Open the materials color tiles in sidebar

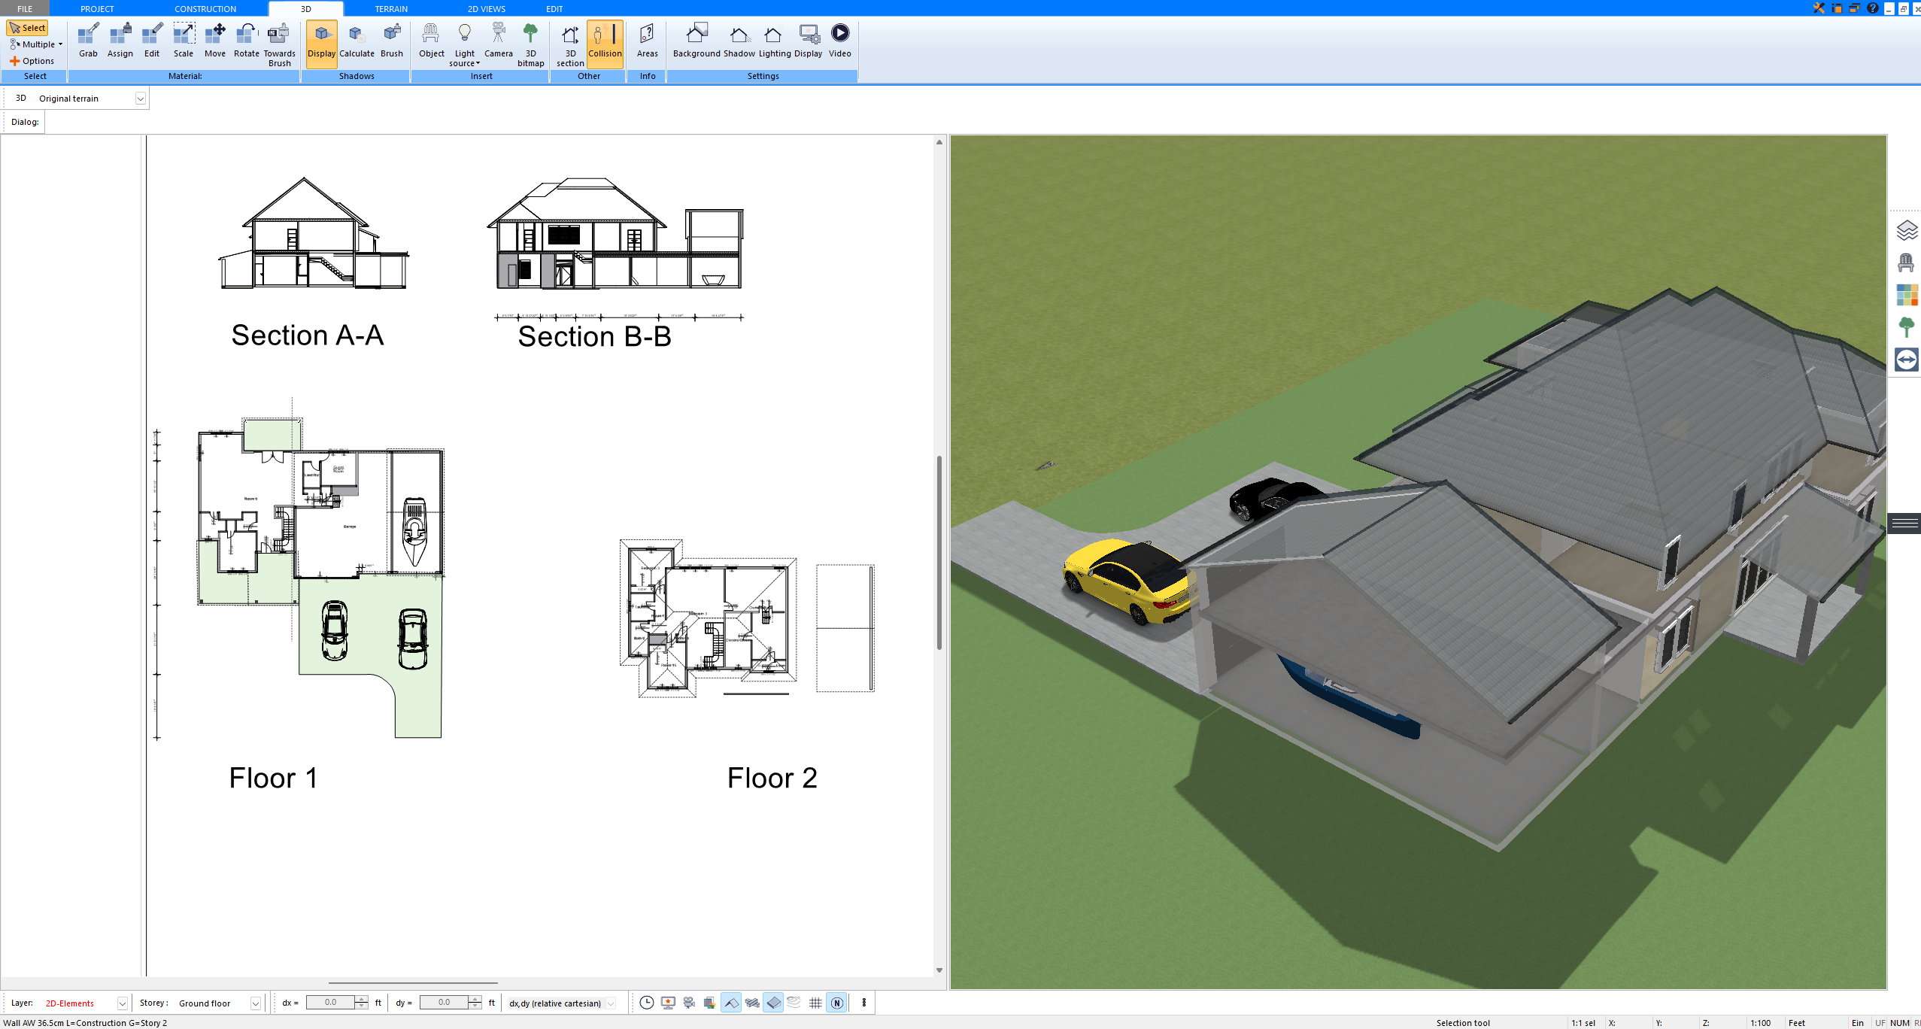pyautogui.click(x=1906, y=295)
